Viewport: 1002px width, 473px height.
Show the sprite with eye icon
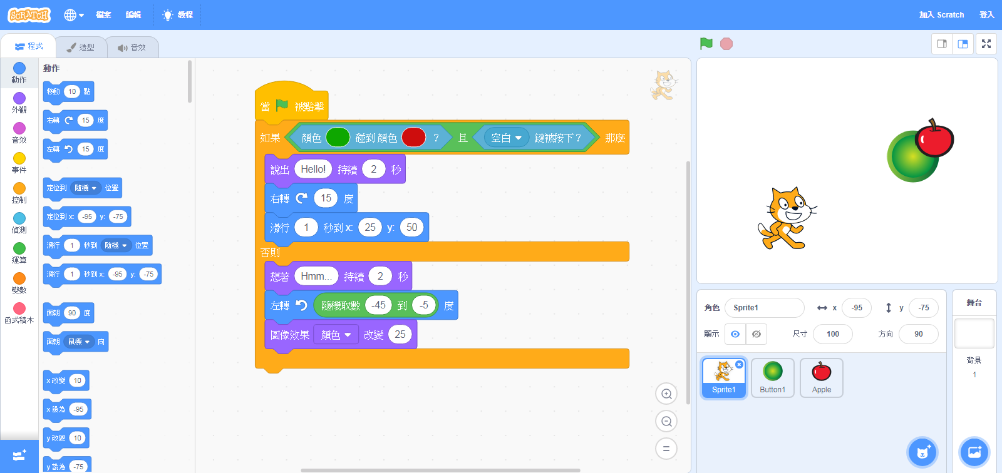coord(735,334)
